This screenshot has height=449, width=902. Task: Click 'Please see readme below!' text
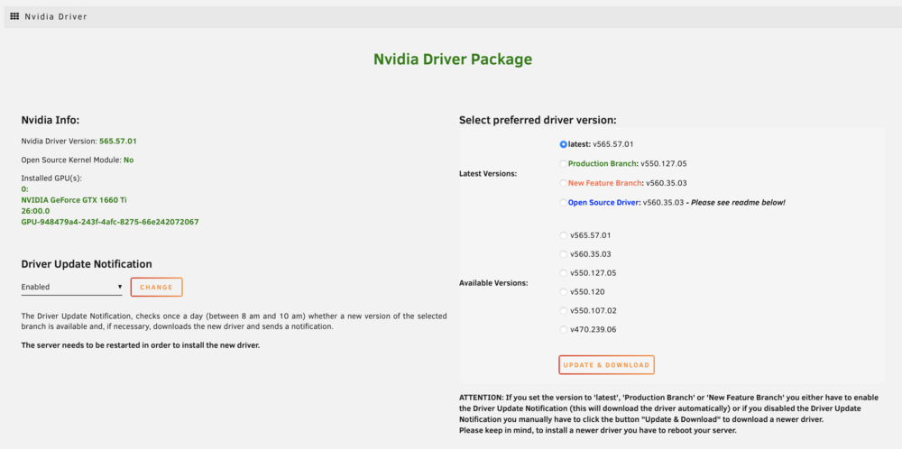738,202
